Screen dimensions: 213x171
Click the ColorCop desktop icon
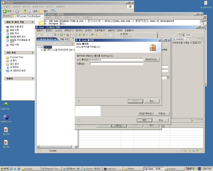click(6, 106)
